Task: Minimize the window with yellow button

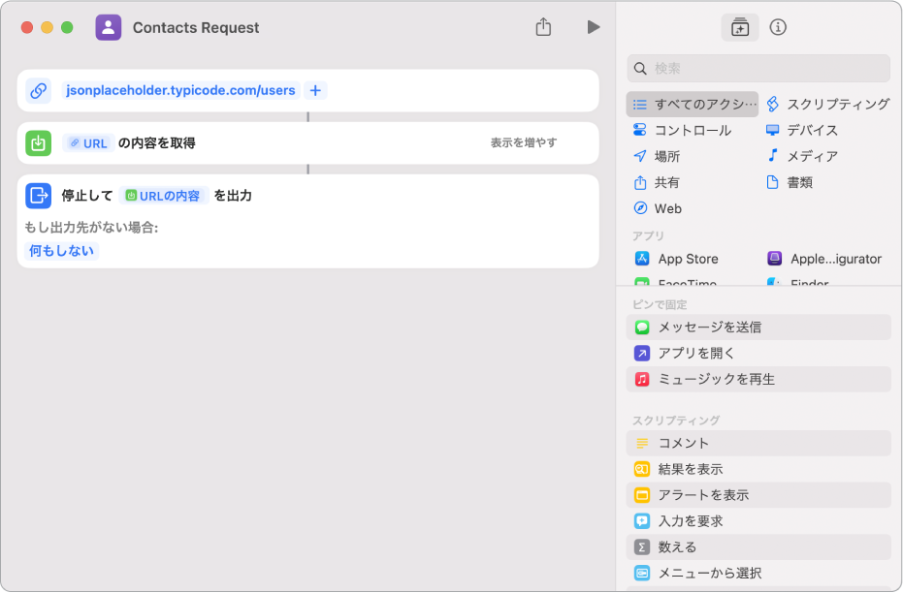Action: [x=48, y=27]
